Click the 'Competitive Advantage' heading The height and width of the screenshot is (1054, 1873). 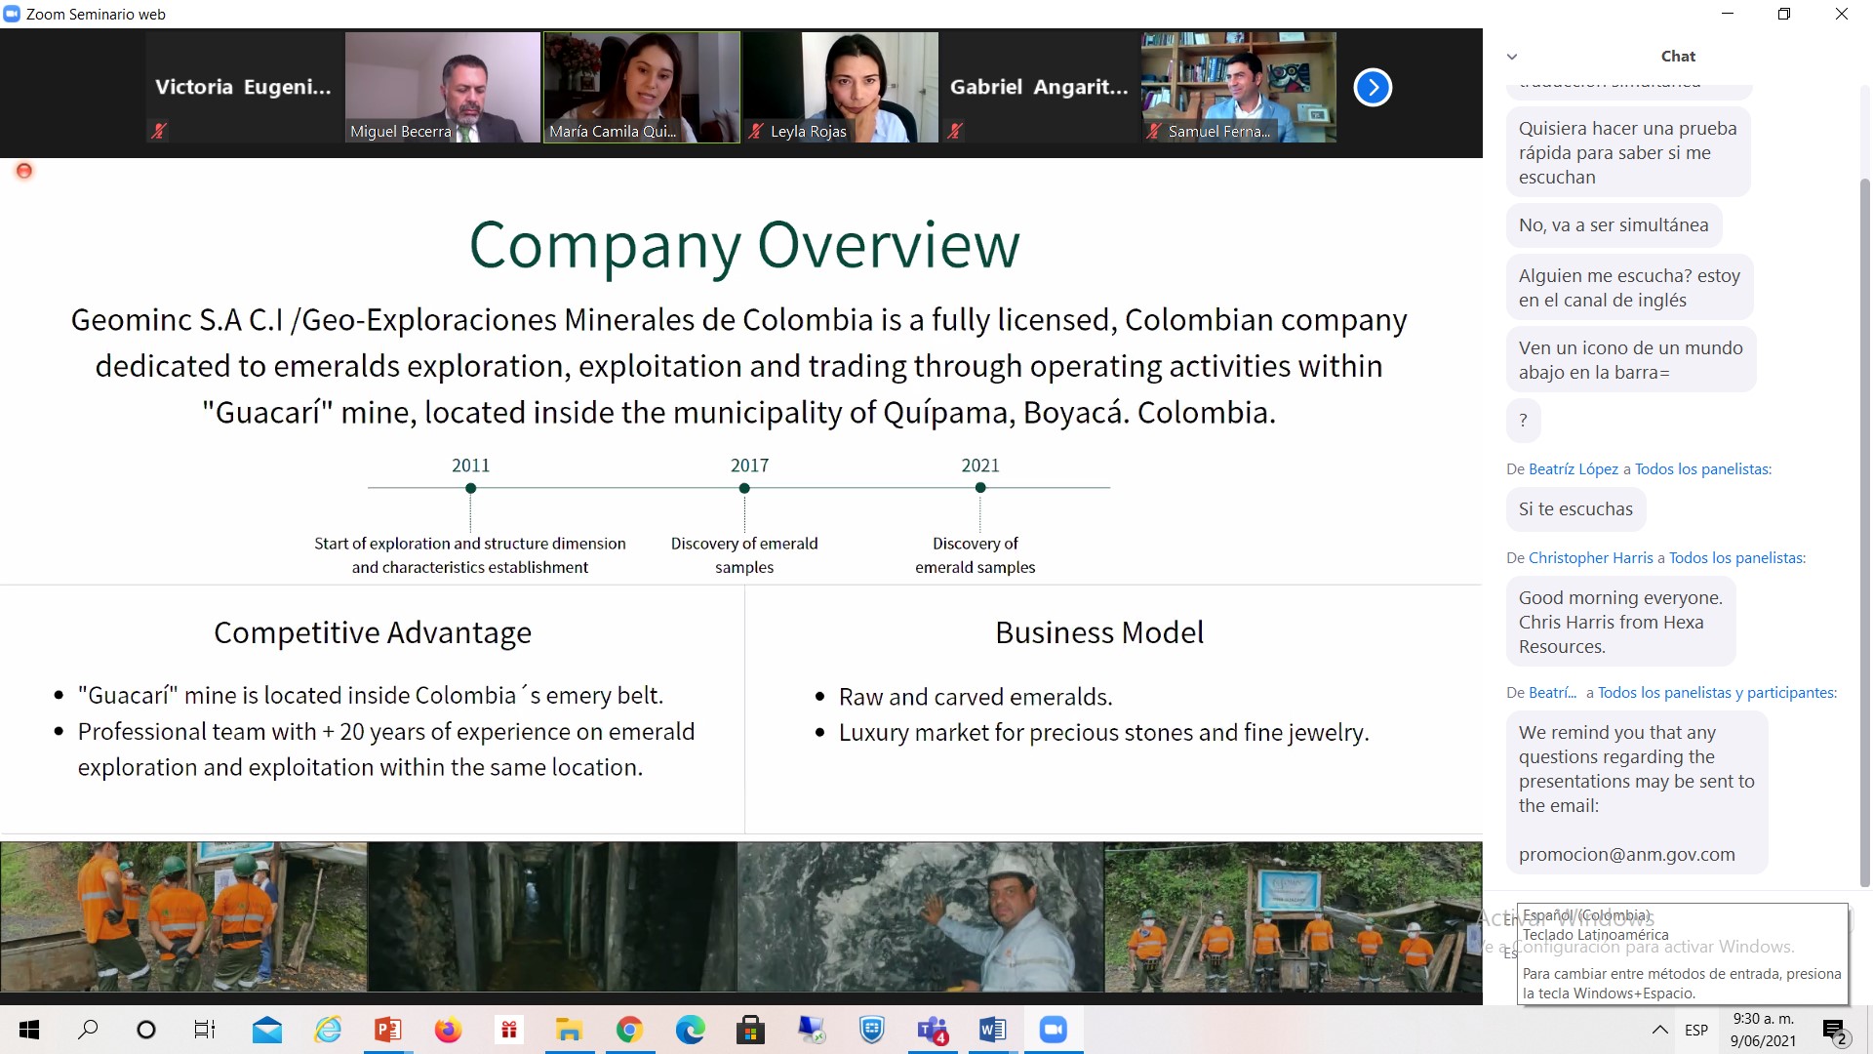(x=373, y=633)
